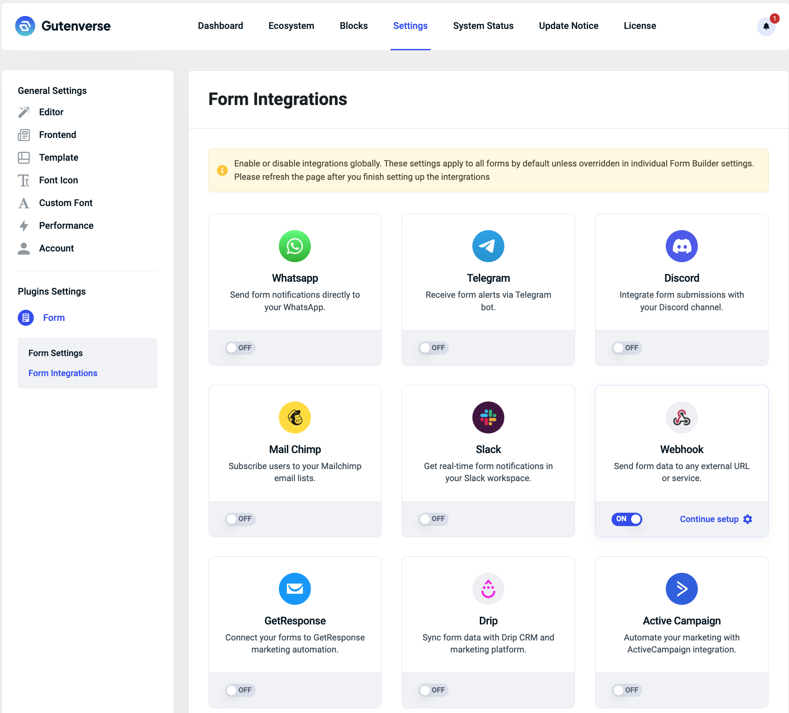Click the Editor magic wand icon
The width and height of the screenshot is (789, 713).
coord(24,112)
